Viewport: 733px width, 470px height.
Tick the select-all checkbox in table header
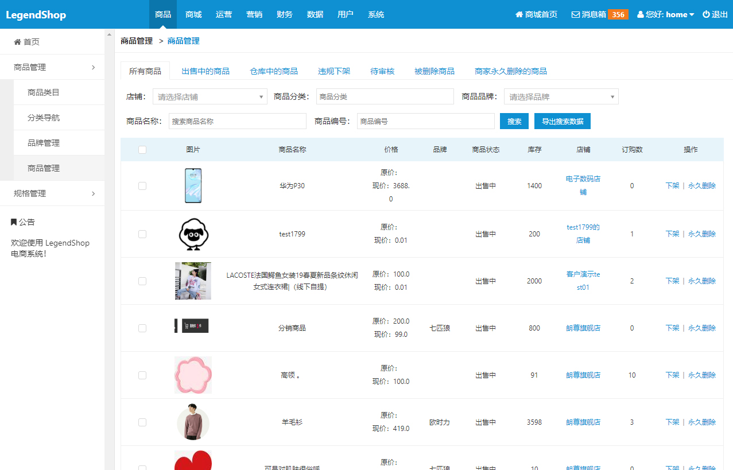click(x=142, y=149)
